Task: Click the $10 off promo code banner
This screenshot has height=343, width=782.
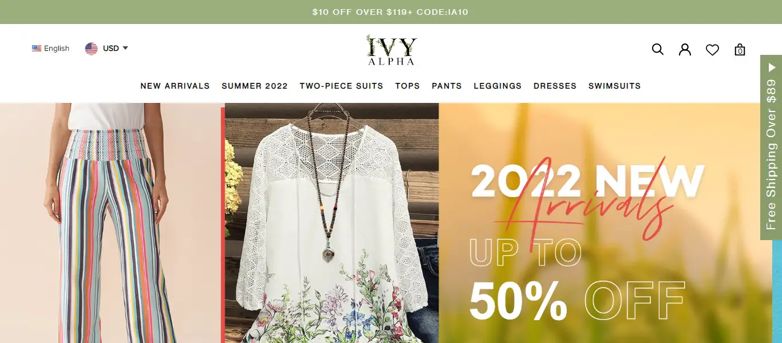Action: pos(390,12)
